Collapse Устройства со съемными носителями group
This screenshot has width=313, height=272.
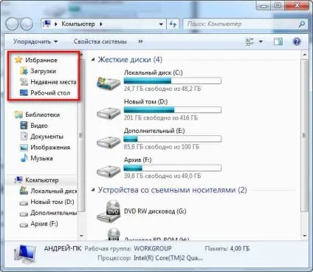pyautogui.click(x=93, y=190)
